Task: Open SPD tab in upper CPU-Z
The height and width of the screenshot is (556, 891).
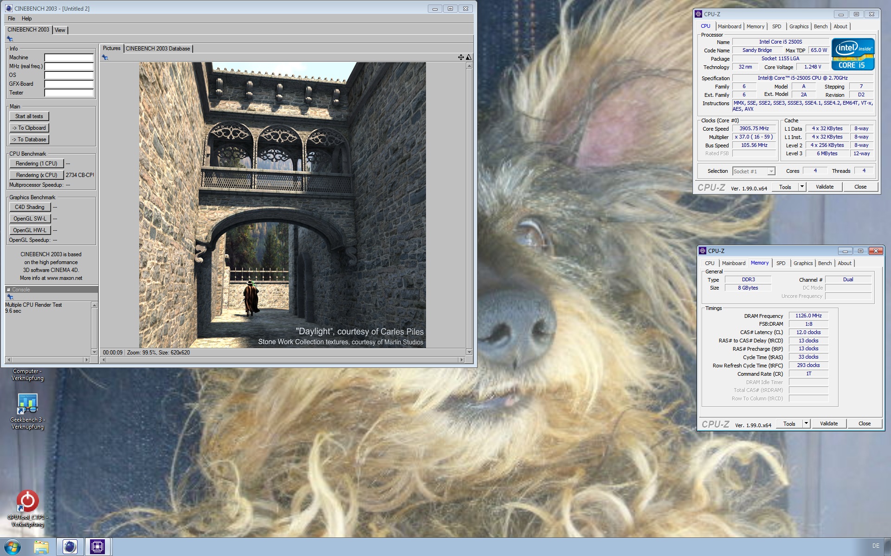Action: tap(777, 26)
